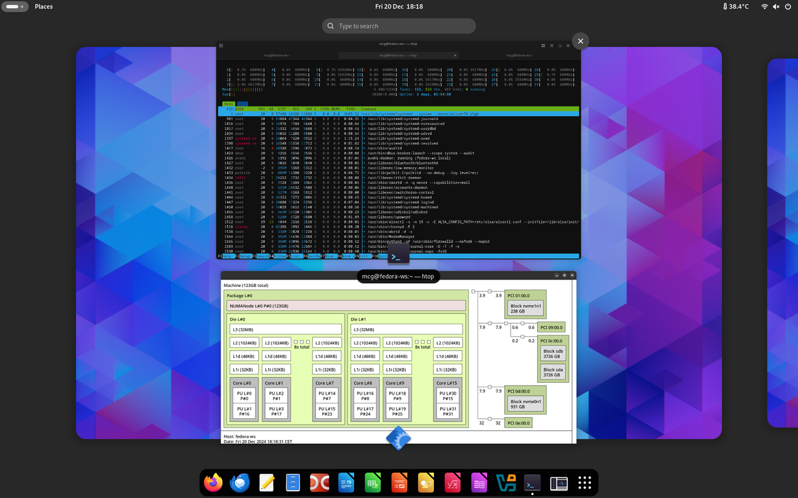Click the Wi-Fi status icon
Image resolution: width=798 pixels, height=498 pixels.
click(764, 6)
